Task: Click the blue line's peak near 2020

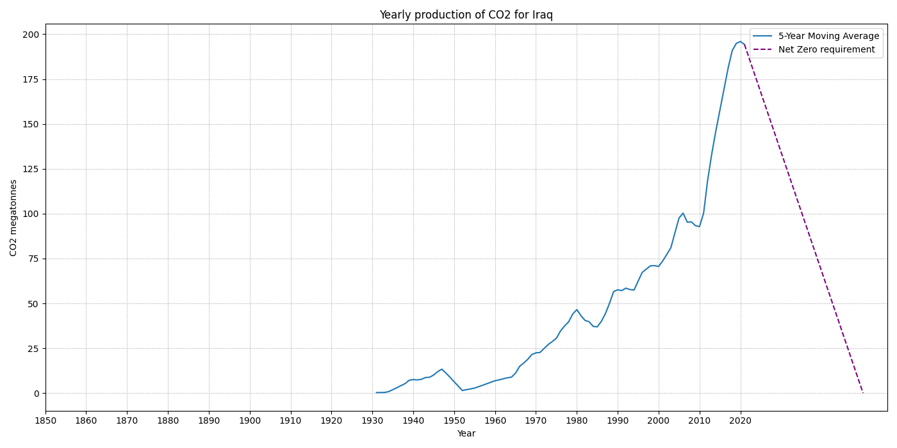Action: click(741, 41)
